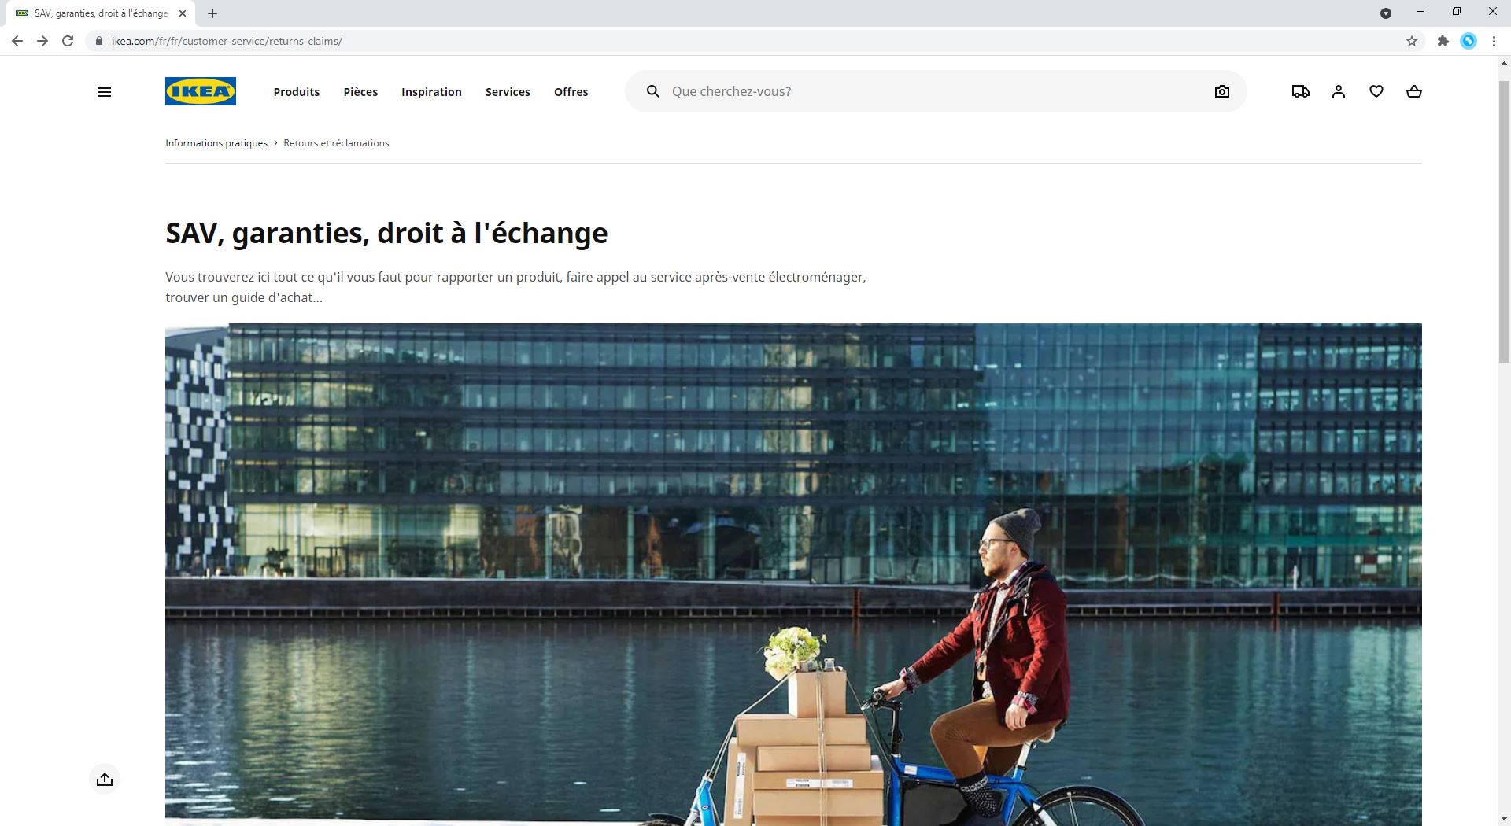This screenshot has width=1511, height=826.
Task: Click Informations pratiques breadcrumb link
Action: (x=216, y=143)
